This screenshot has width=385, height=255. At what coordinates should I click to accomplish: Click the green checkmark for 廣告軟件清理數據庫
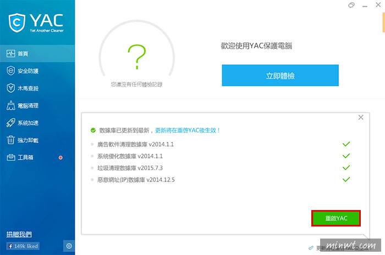coord(346,144)
